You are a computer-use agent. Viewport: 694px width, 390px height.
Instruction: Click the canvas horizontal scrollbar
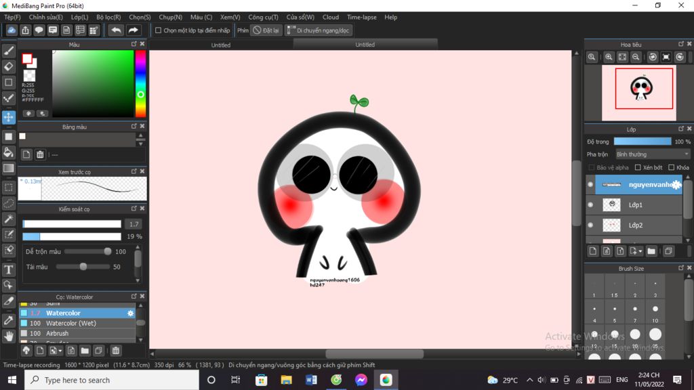coord(374,353)
